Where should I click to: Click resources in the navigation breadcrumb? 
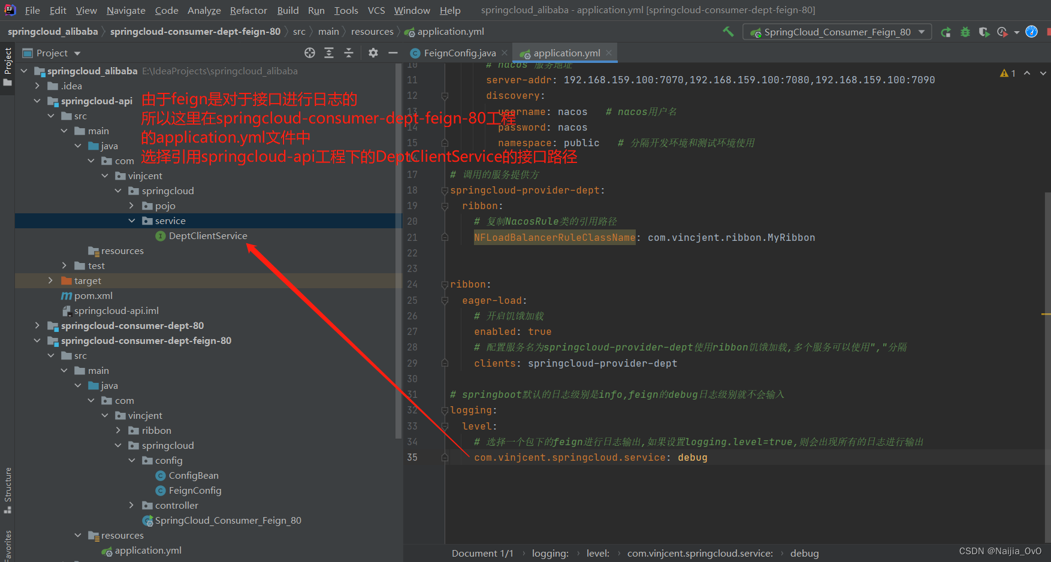pos(372,32)
